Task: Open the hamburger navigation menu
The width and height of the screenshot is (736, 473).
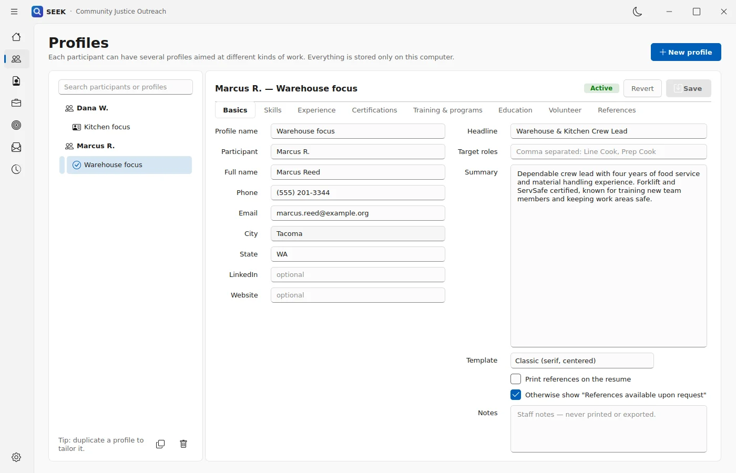Action: (14, 12)
